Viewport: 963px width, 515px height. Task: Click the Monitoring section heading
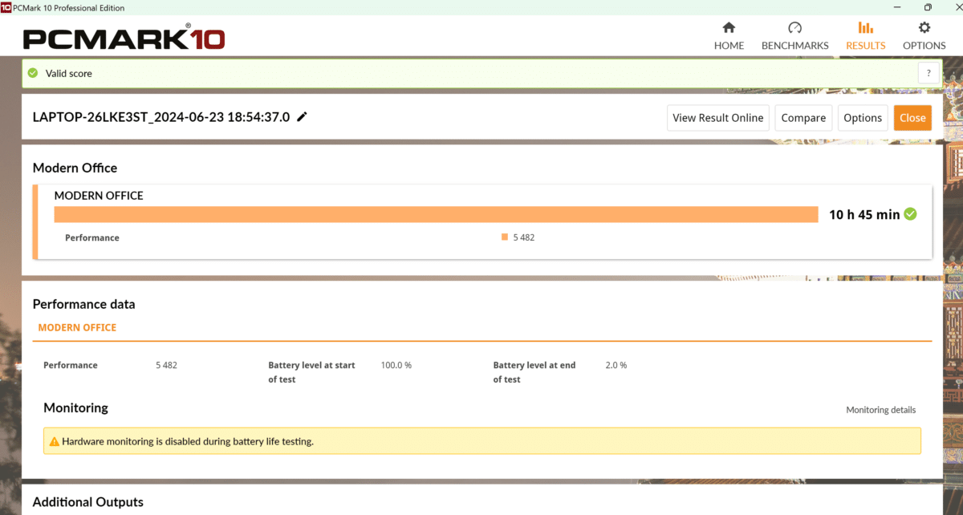[75, 408]
